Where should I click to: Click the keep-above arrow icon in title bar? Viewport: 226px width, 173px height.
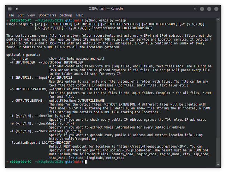pos(195,9)
